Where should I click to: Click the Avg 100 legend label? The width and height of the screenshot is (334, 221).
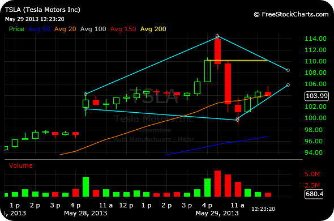tap(93, 29)
